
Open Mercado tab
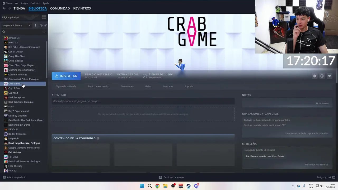pos(168,86)
